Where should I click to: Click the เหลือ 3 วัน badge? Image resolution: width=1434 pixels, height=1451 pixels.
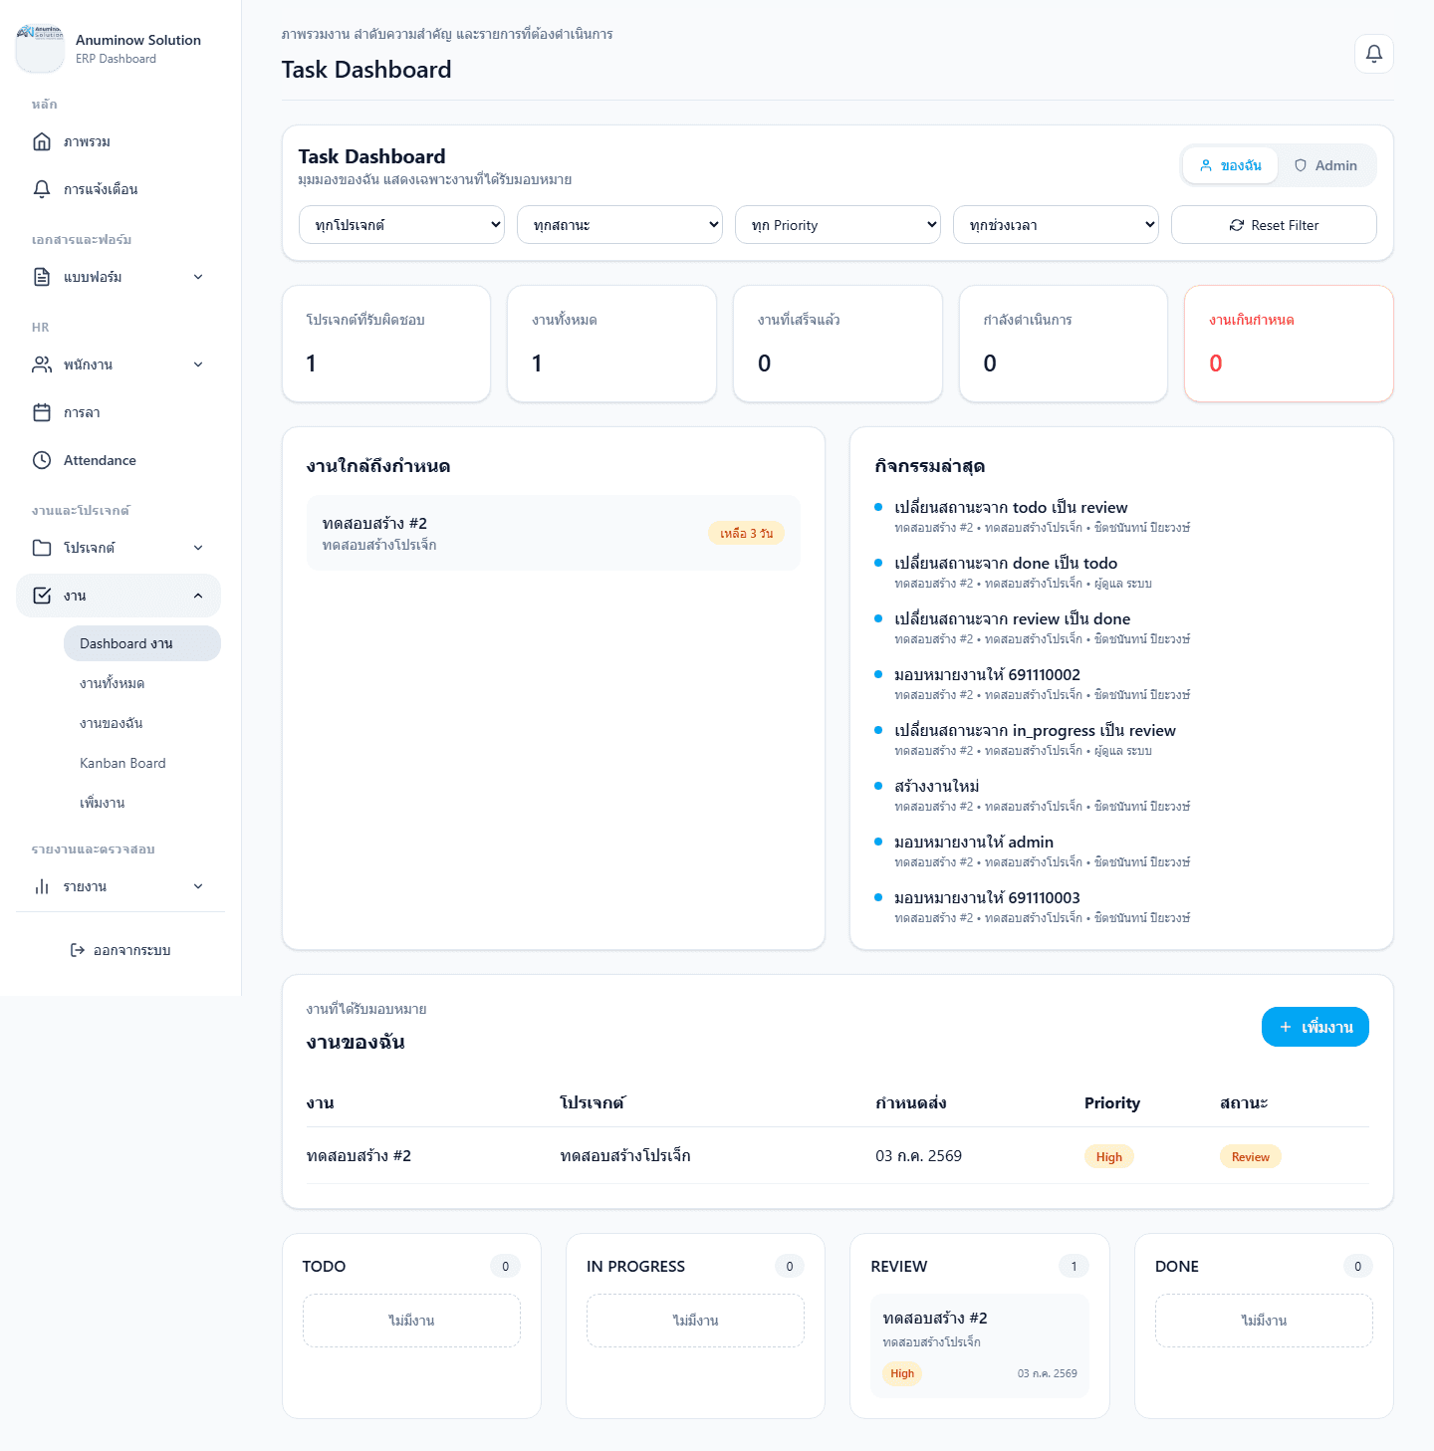[x=746, y=534]
